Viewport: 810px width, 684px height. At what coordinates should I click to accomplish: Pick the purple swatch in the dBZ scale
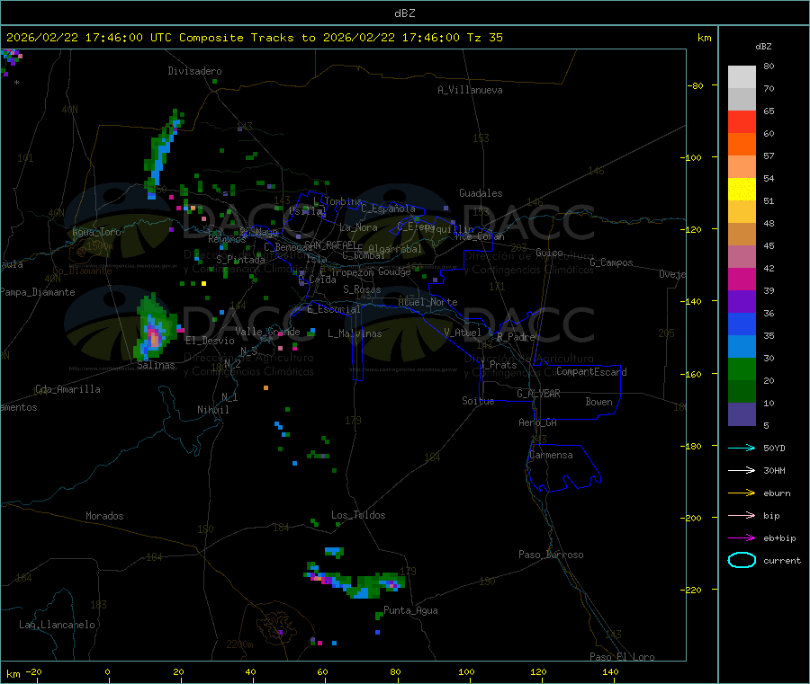point(742,302)
